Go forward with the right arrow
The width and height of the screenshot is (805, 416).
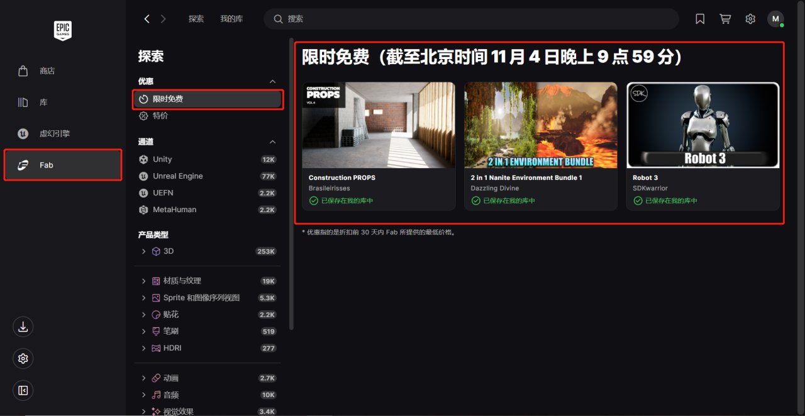pos(164,19)
